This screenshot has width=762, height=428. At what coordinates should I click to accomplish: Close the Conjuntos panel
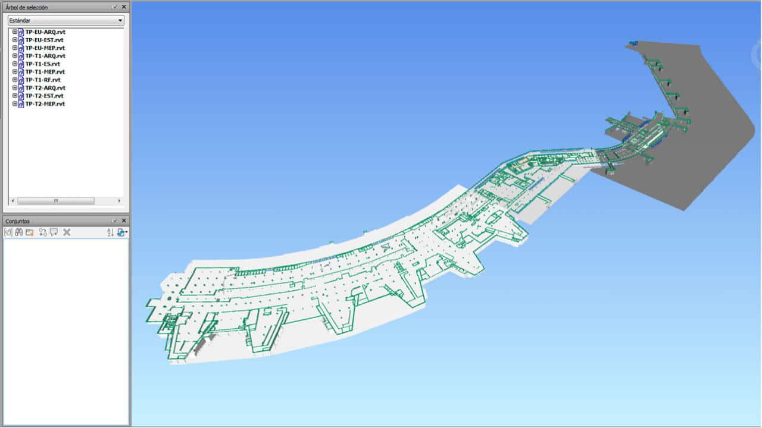point(124,221)
